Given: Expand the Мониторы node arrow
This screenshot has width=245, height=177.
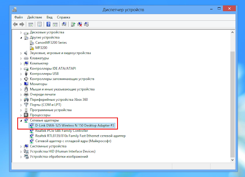Looking at the screenshot, I should [x=21, y=84].
